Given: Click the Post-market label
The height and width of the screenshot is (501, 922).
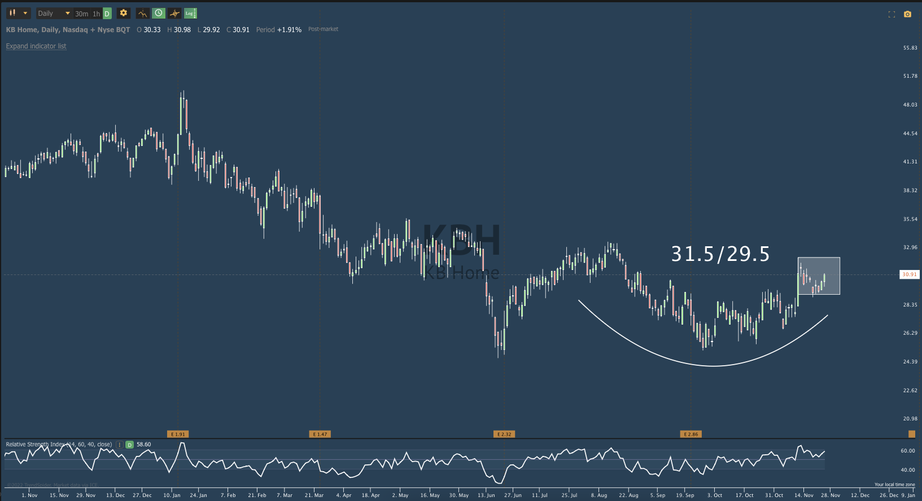Looking at the screenshot, I should [x=323, y=29].
